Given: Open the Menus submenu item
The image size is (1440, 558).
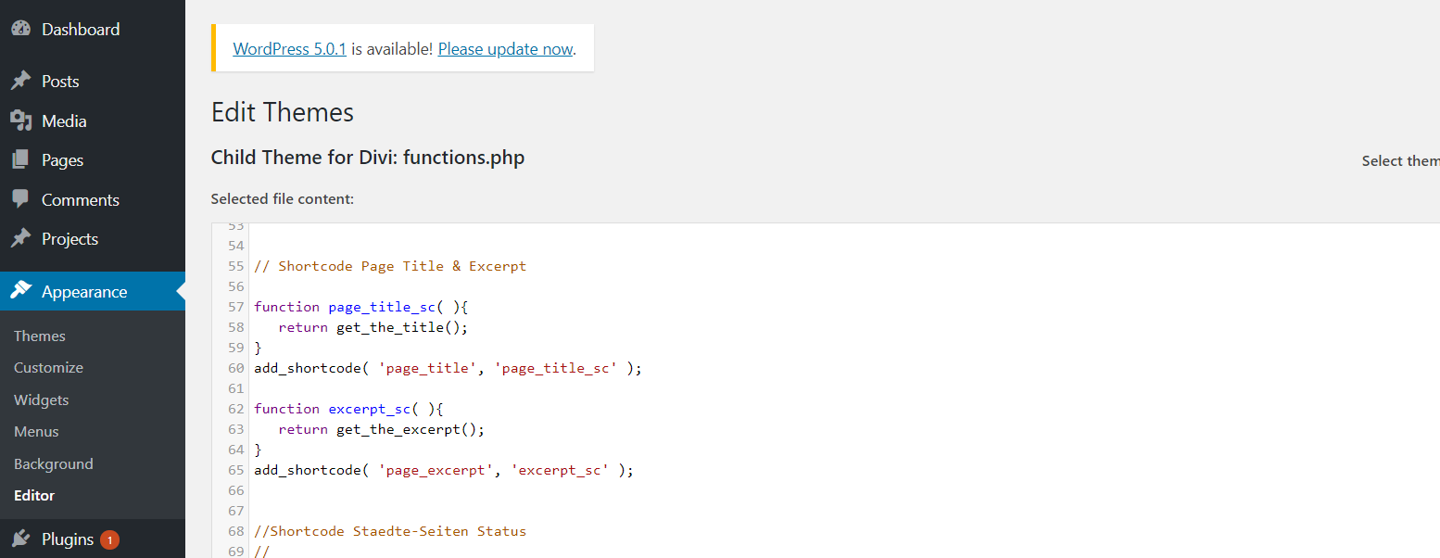Looking at the screenshot, I should coord(36,432).
